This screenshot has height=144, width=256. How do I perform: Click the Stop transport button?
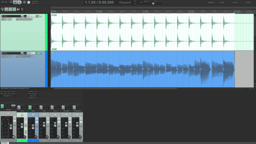[x=11, y=2]
